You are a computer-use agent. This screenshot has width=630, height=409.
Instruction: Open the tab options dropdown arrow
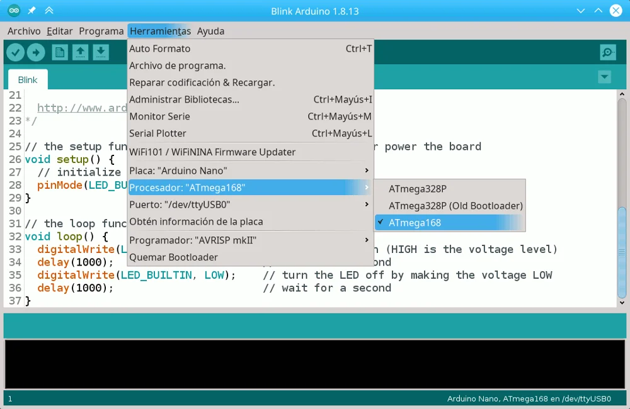click(604, 77)
